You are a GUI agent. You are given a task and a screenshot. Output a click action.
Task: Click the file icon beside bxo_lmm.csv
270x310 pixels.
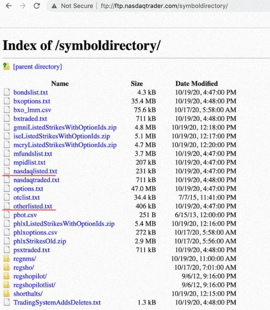point(7,110)
